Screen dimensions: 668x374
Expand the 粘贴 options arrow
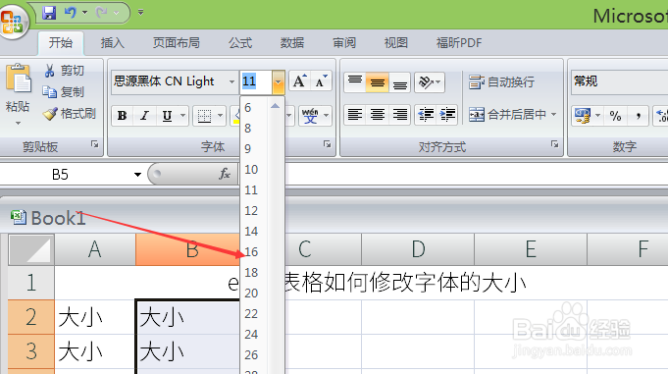18,124
